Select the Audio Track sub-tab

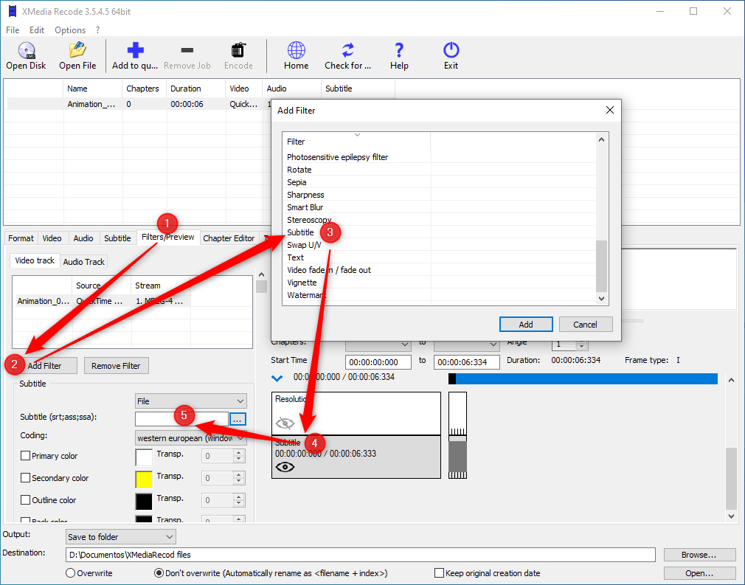83,262
